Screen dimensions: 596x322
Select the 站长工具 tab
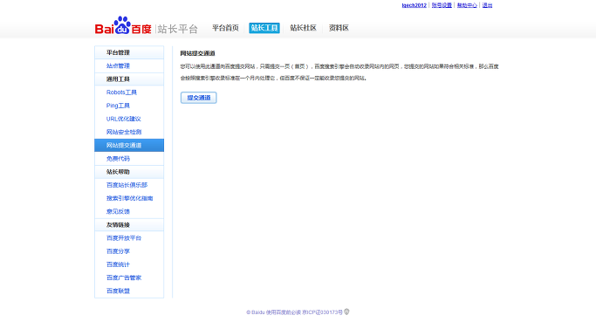click(264, 28)
